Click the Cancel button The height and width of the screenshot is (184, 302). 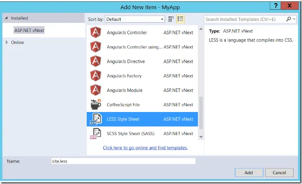click(279, 172)
